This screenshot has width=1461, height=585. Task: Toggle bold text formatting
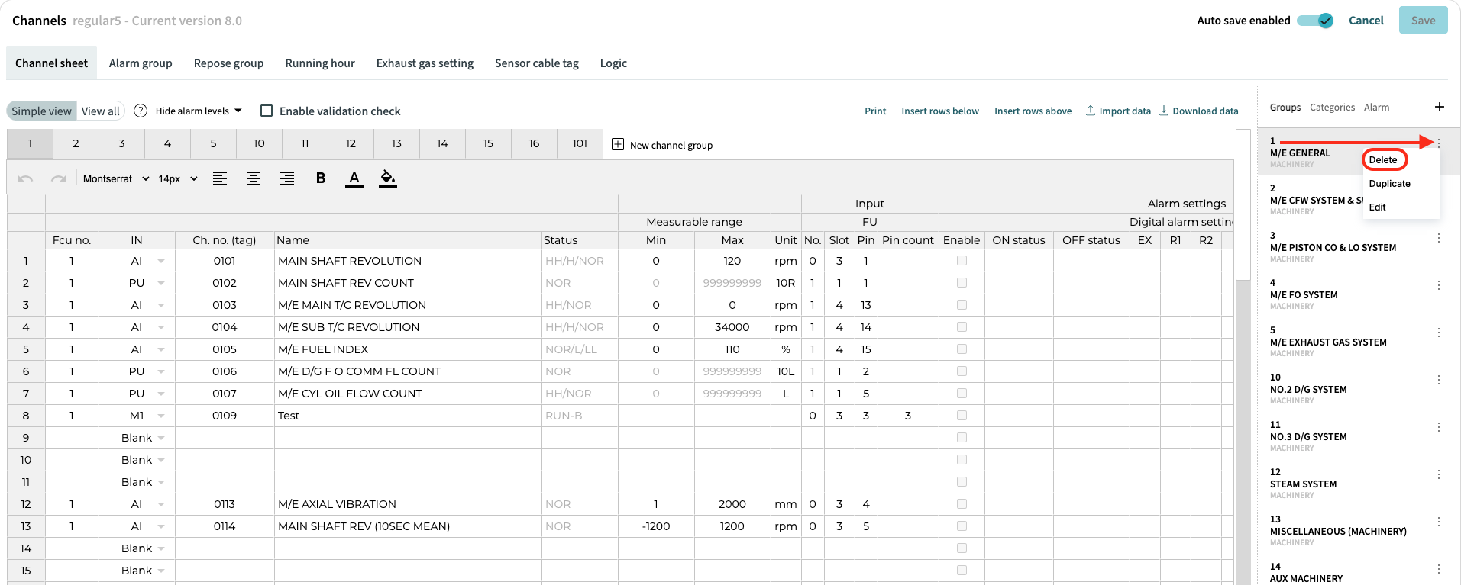pos(321,178)
